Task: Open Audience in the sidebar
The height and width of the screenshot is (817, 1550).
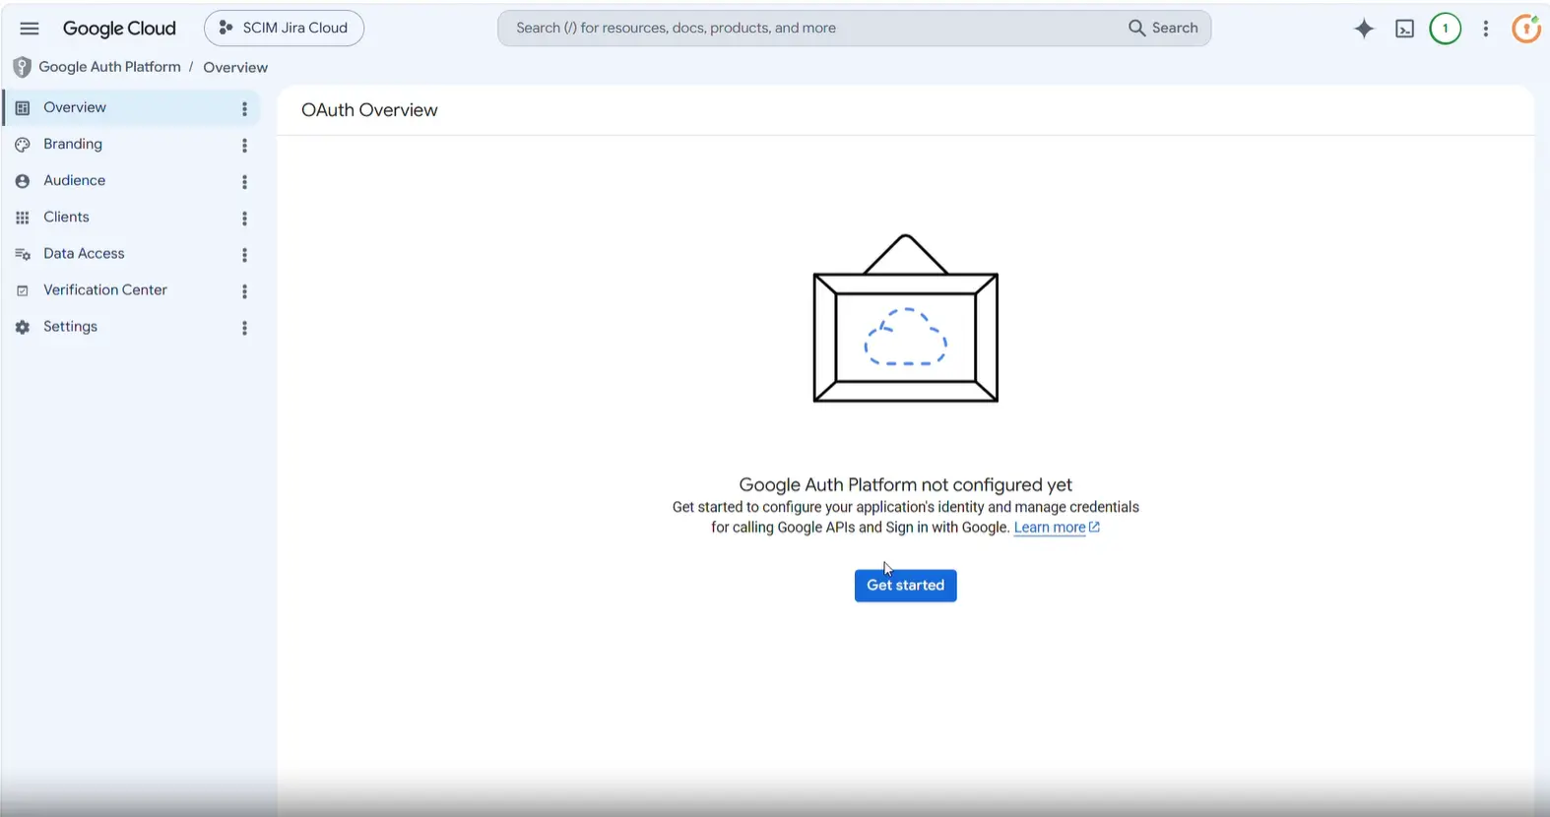Action: (131, 180)
